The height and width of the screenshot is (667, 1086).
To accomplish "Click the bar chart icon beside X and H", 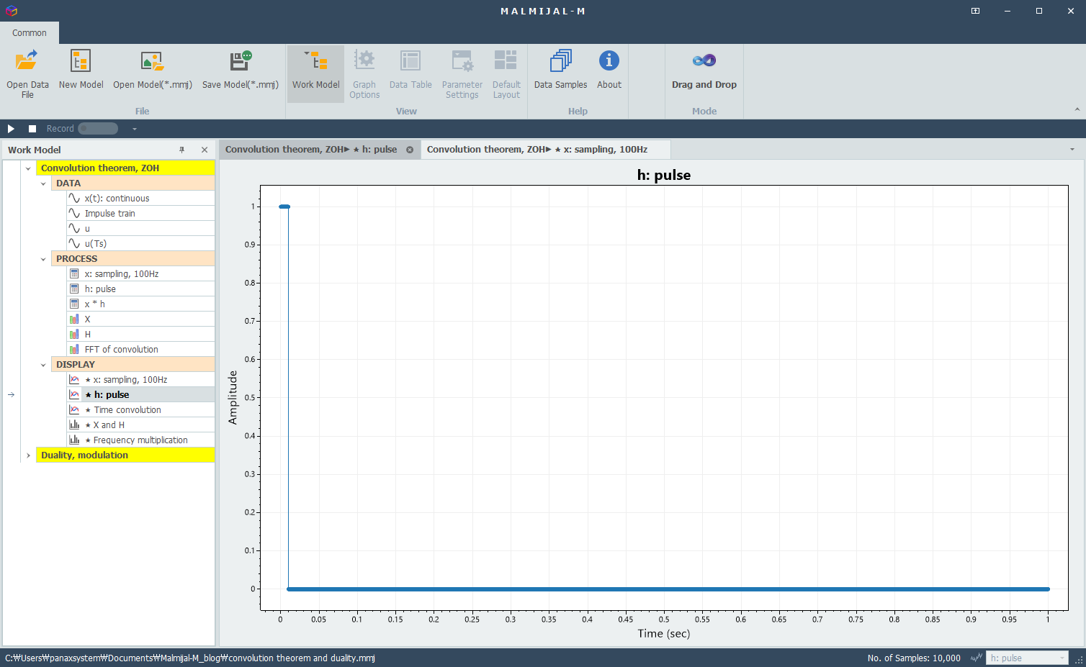I will pos(74,425).
